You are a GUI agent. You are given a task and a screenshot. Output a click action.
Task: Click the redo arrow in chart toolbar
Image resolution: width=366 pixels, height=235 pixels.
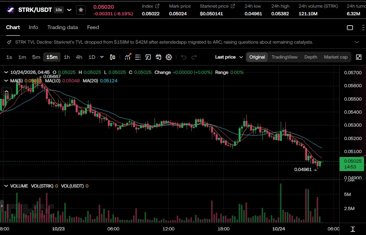coord(194,57)
